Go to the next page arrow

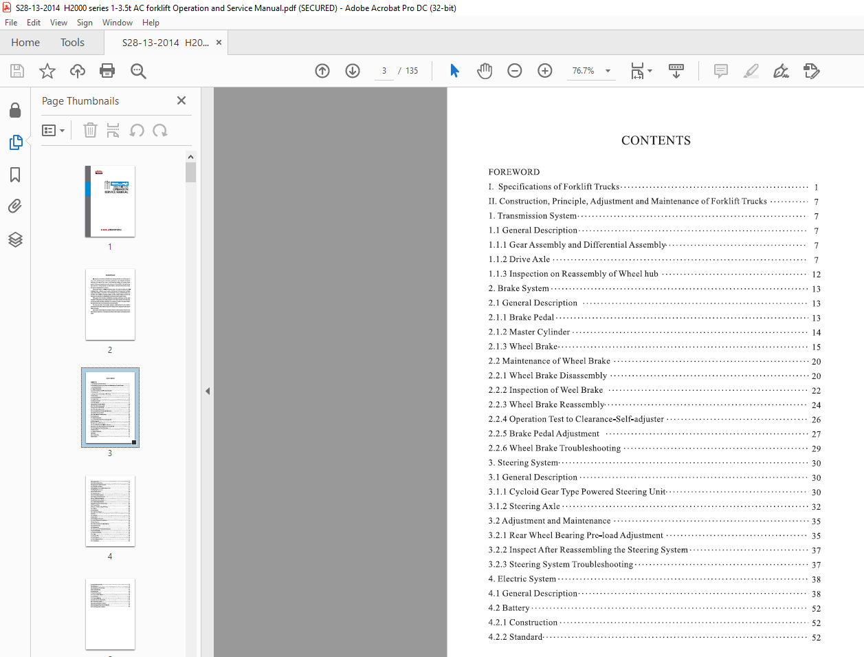353,71
